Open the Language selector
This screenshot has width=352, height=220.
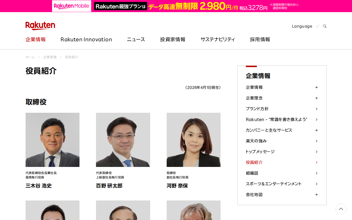point(302,26)
